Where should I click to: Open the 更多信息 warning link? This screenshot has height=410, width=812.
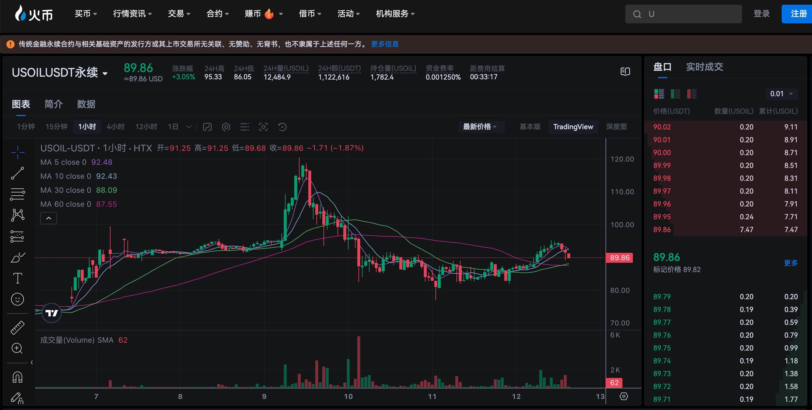385,44
